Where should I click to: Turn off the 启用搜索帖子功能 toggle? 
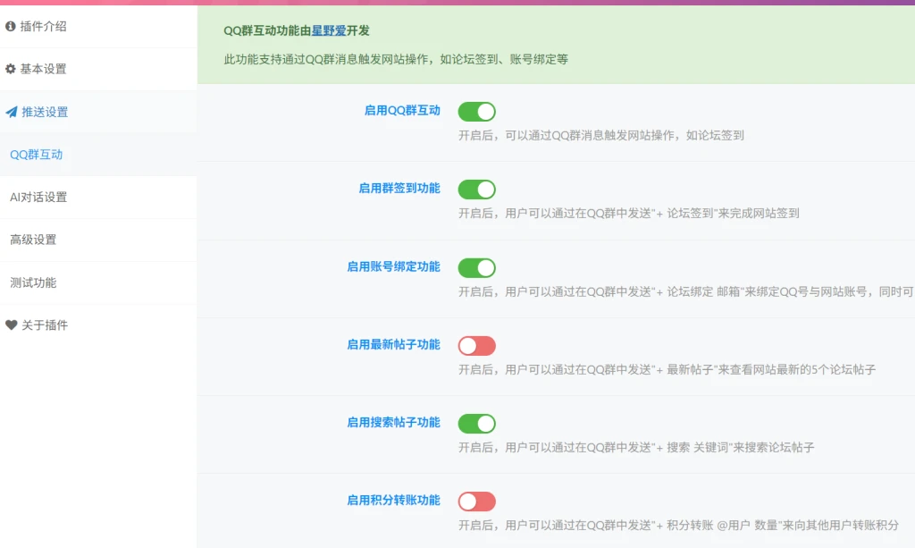coord(476,424)
